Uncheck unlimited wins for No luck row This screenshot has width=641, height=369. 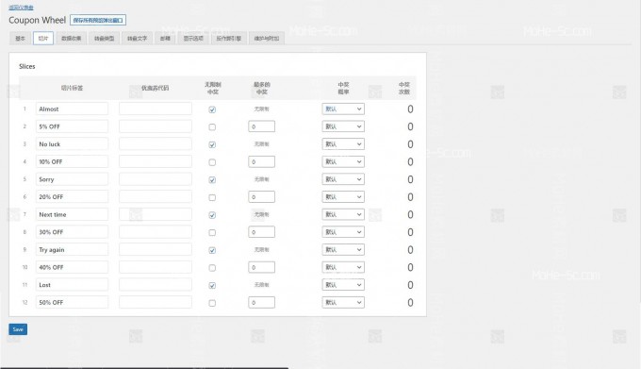(212, 144)
